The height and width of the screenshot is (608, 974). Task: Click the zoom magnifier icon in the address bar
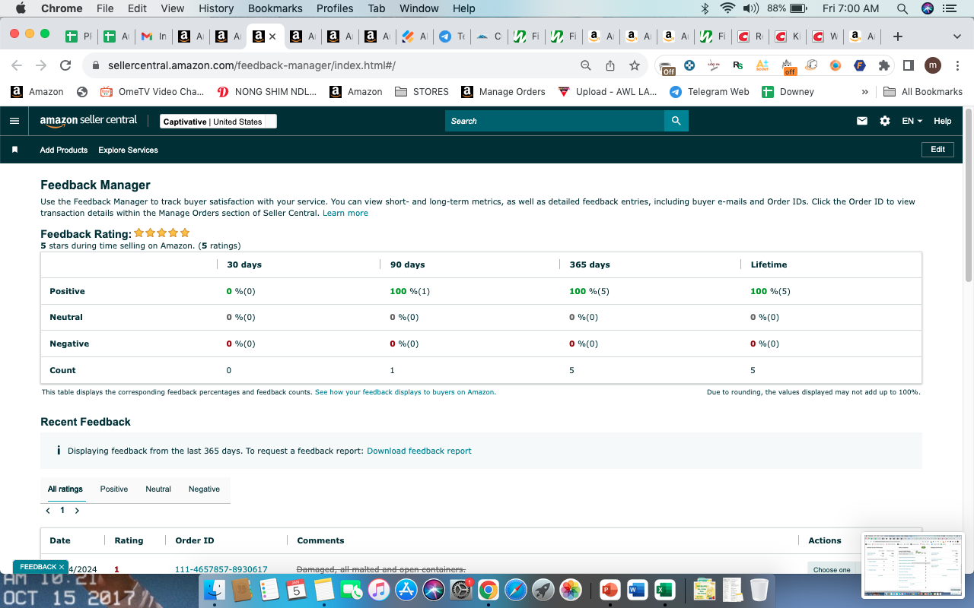[586, 65]
